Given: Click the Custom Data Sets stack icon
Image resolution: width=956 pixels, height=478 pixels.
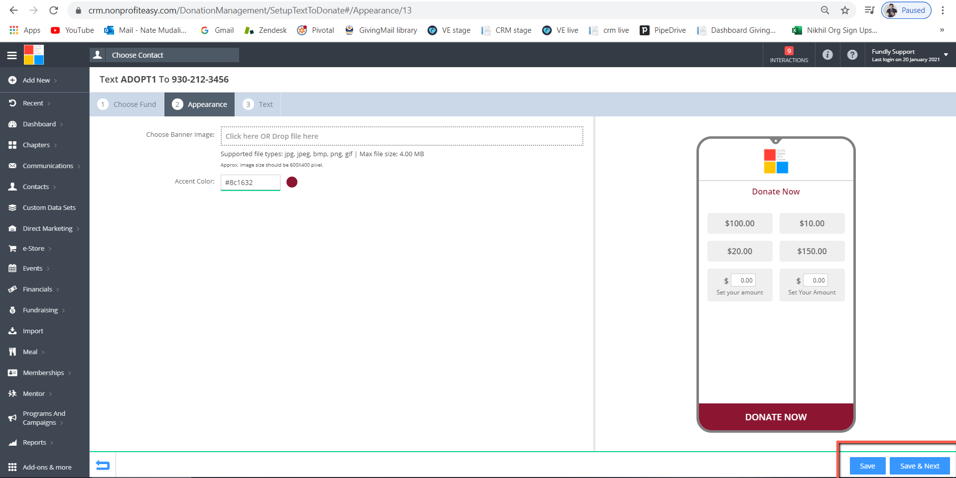Looking at the screenshot, I should [x=12, y=207].
